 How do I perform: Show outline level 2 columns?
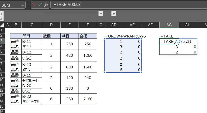1,18
